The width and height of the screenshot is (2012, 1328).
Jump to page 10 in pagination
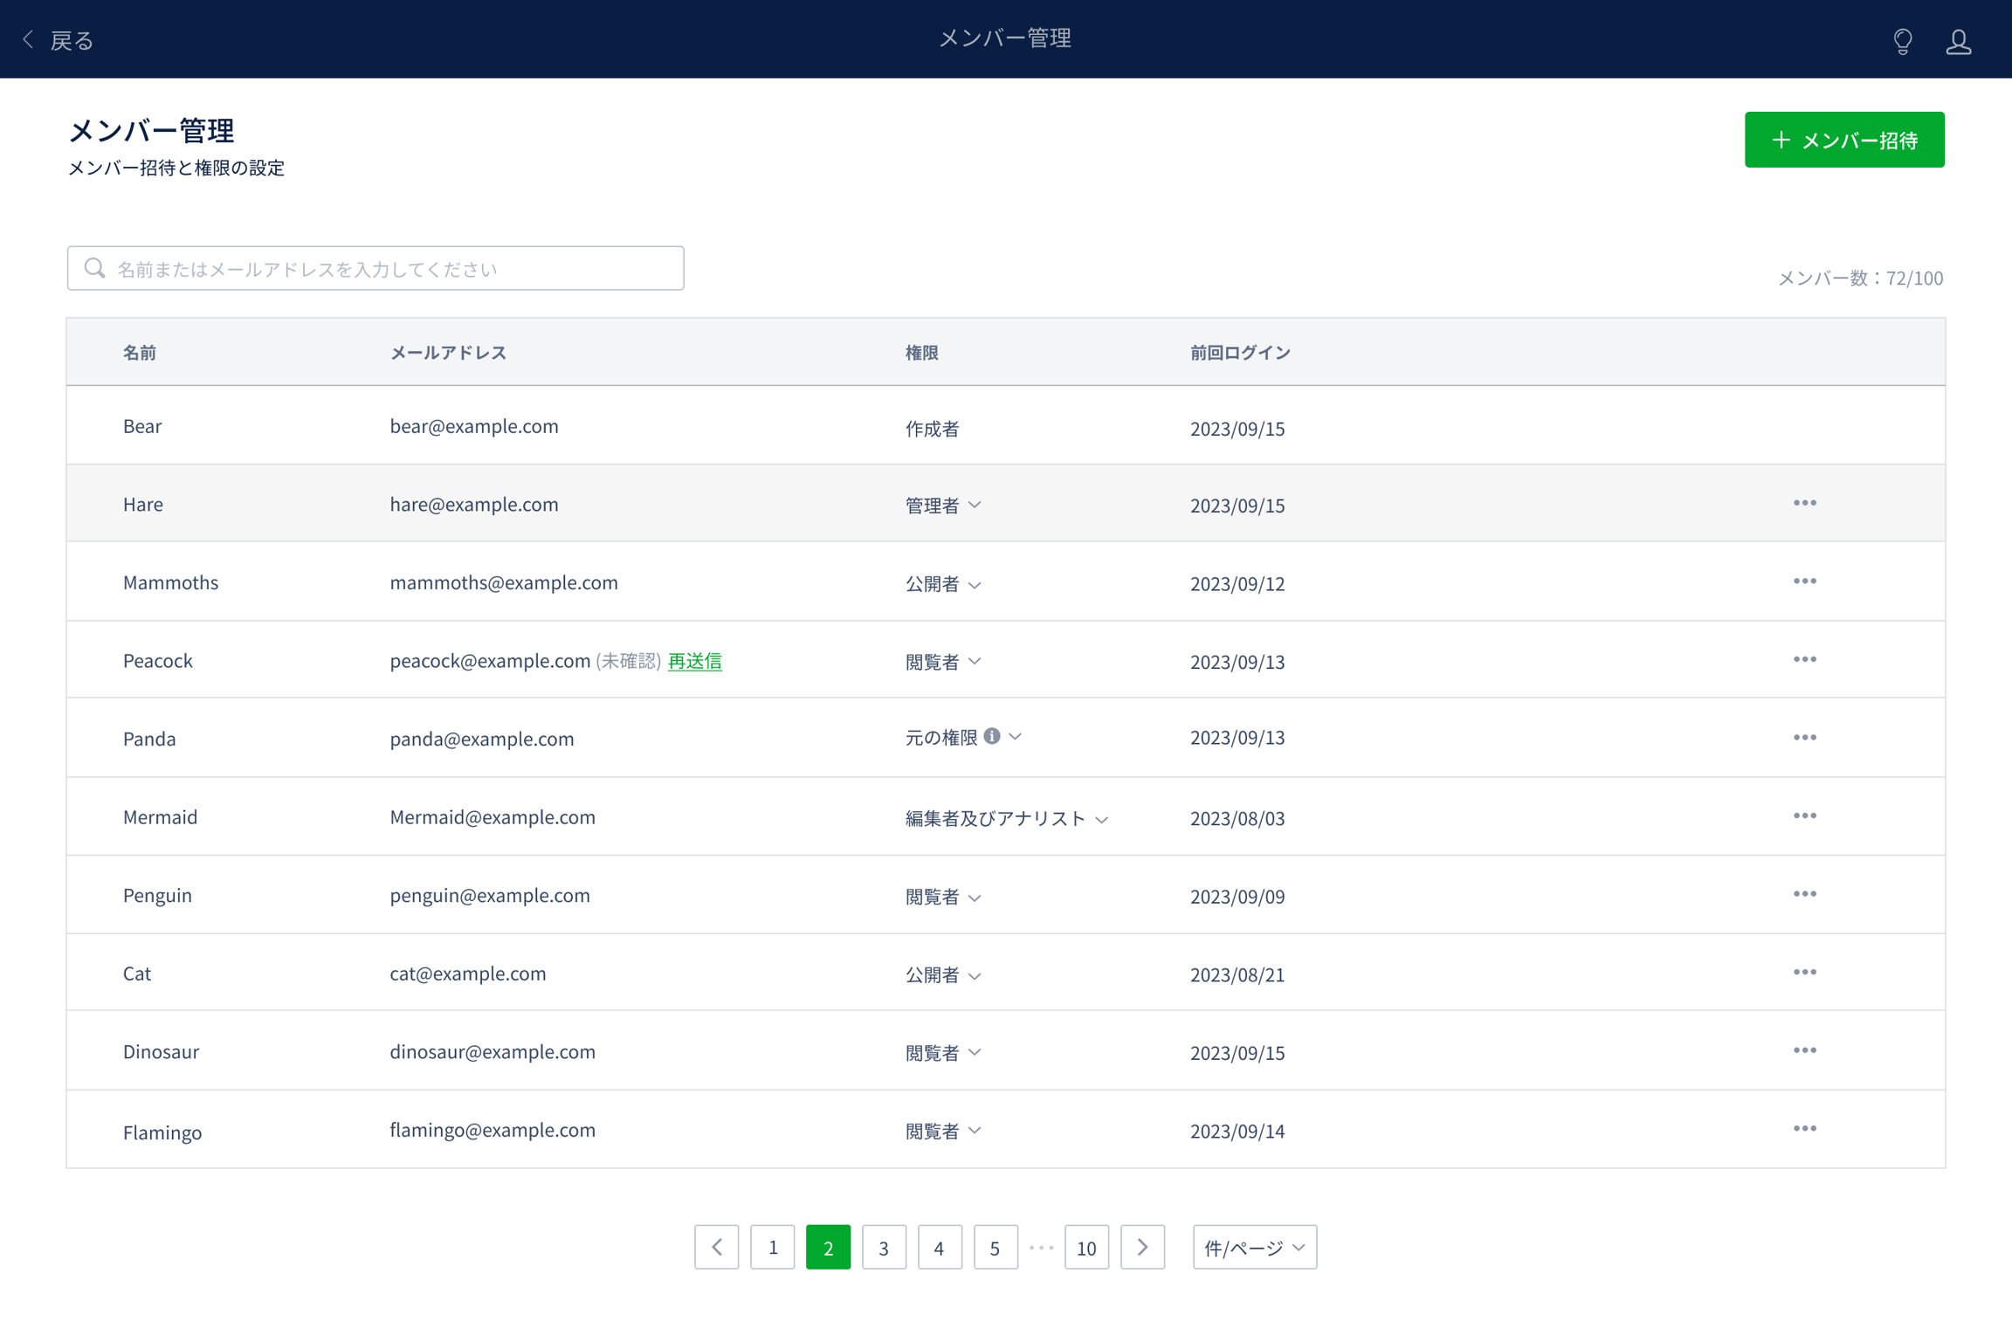pos(1085,1247)
